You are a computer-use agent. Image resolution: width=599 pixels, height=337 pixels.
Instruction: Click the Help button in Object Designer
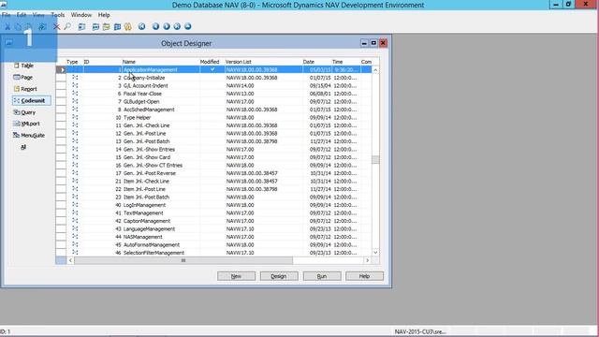(x=364, y=276)
